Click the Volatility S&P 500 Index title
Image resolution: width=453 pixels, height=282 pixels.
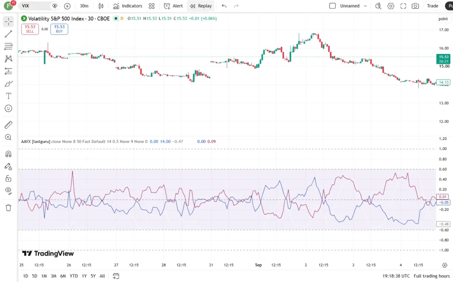click(69, 19)
